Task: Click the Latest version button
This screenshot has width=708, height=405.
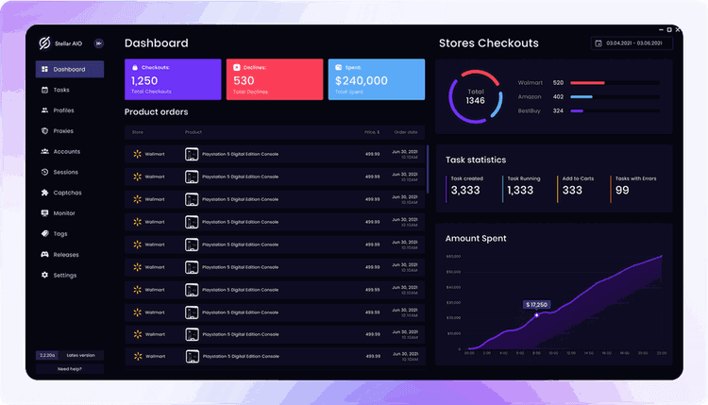Action: tap(81, 355)
